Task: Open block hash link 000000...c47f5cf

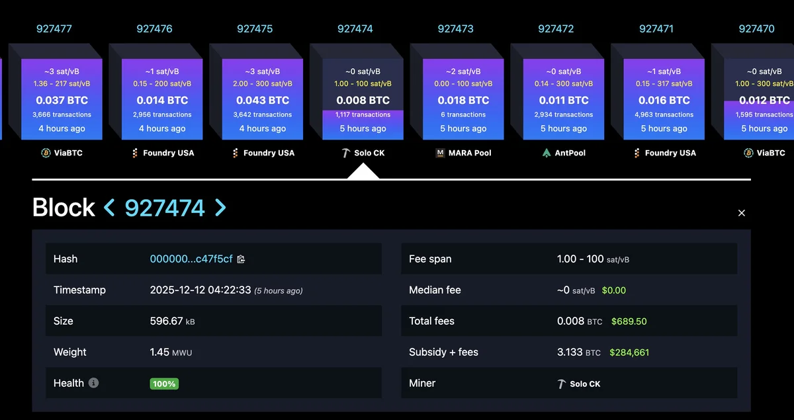Action: (191, 259)
